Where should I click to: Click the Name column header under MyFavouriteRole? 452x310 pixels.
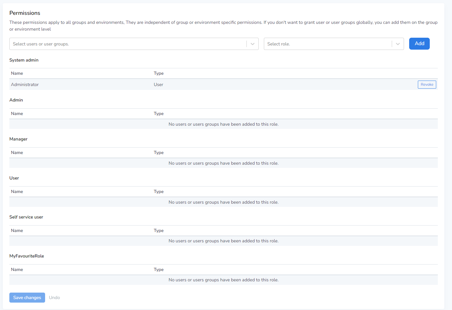[17, 270]
